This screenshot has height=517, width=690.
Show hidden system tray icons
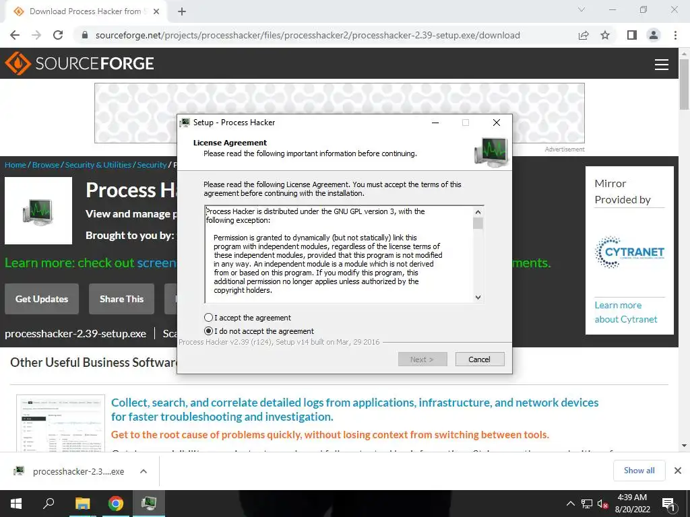[x=570, y=504]
